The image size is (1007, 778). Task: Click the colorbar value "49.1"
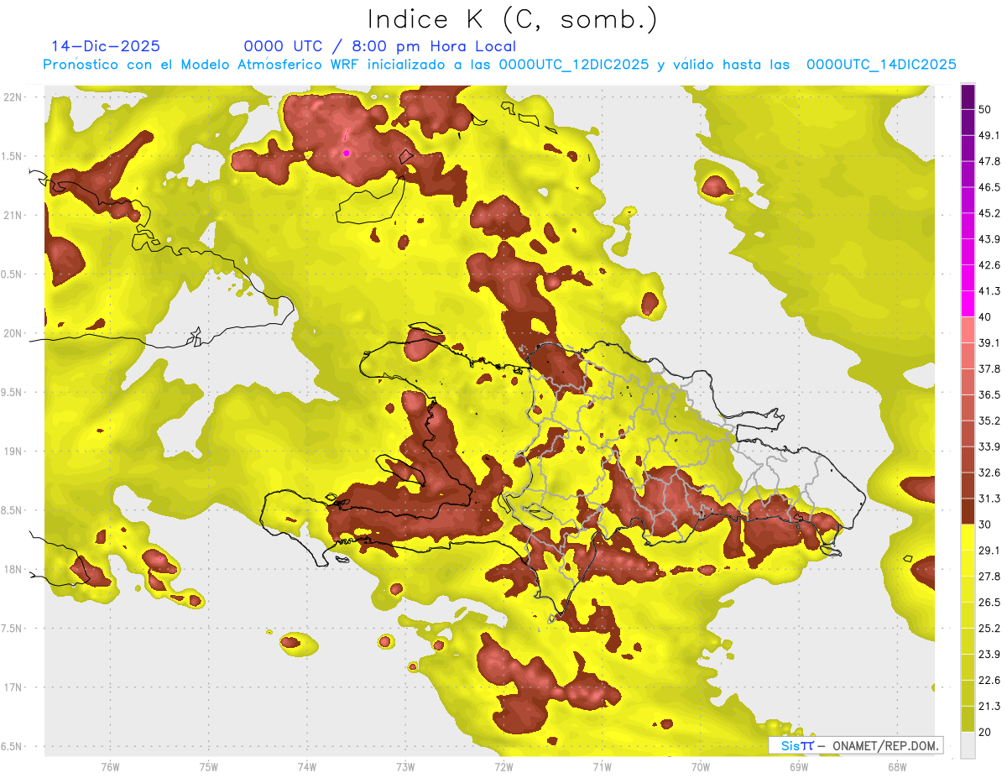tap(989, 135)
